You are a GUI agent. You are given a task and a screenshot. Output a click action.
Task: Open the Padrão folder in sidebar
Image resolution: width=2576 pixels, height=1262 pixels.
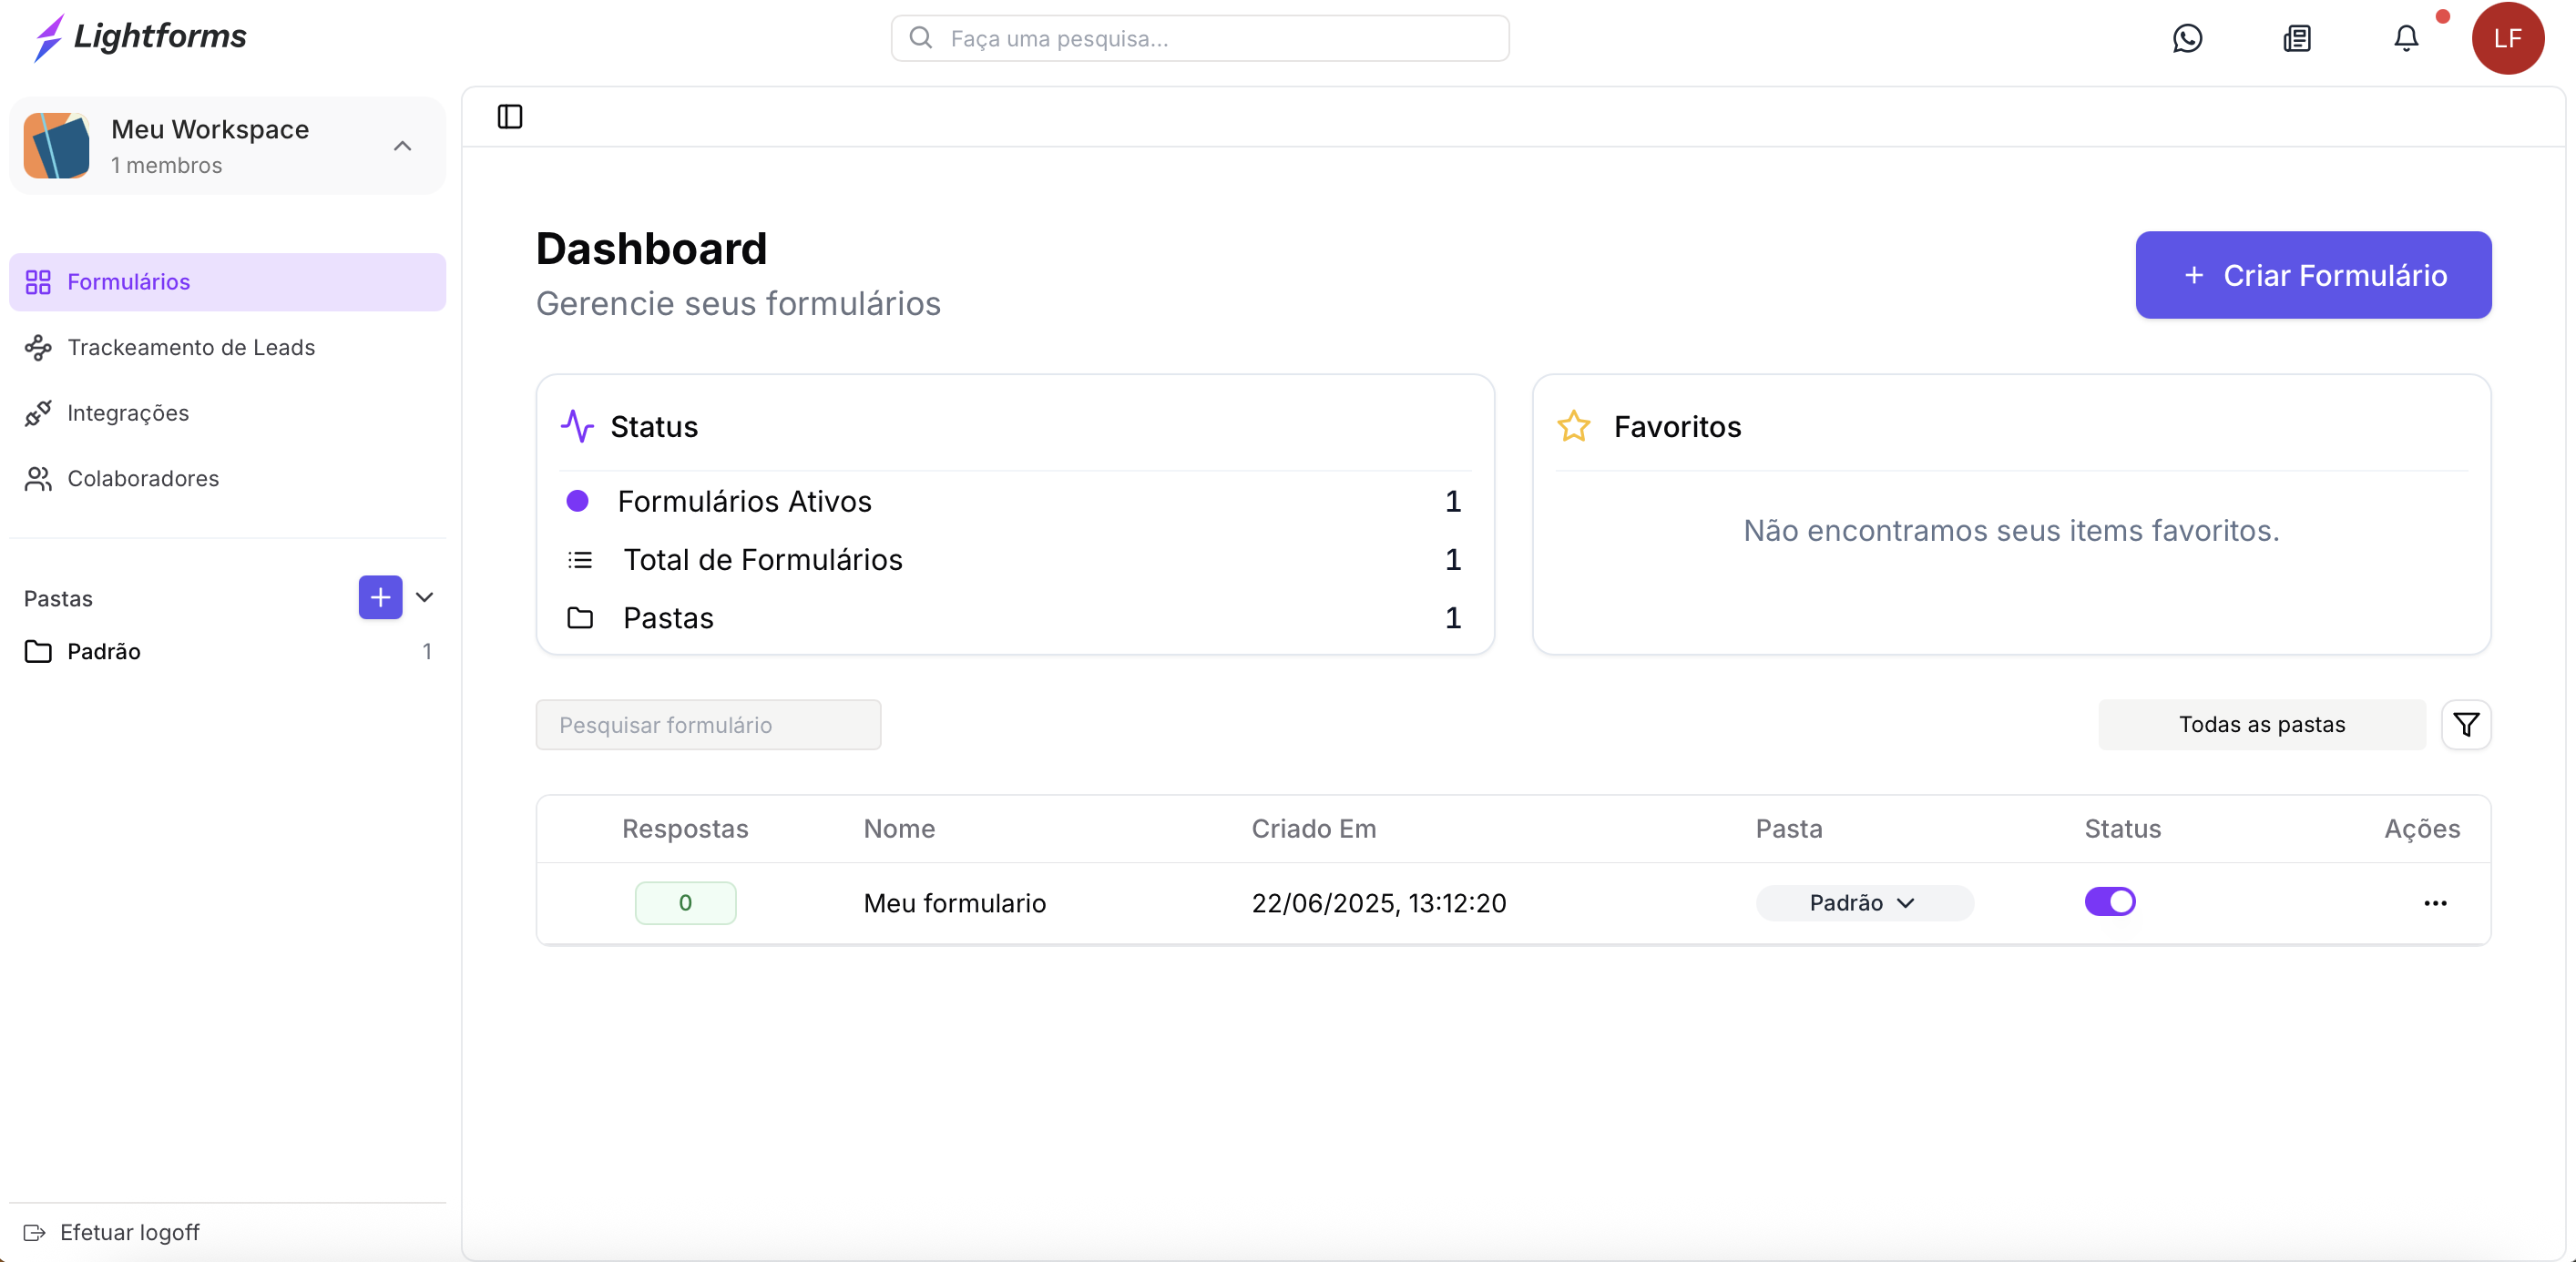[104, 651]
